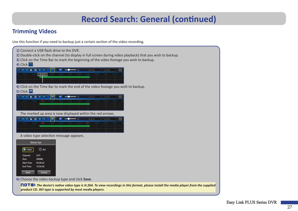Play video above two red arrows timeline

(x=31, y=119)
